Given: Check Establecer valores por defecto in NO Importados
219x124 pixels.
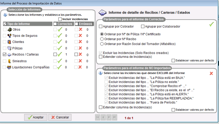Looking at the screenshot, I should (x=173, y=110).
